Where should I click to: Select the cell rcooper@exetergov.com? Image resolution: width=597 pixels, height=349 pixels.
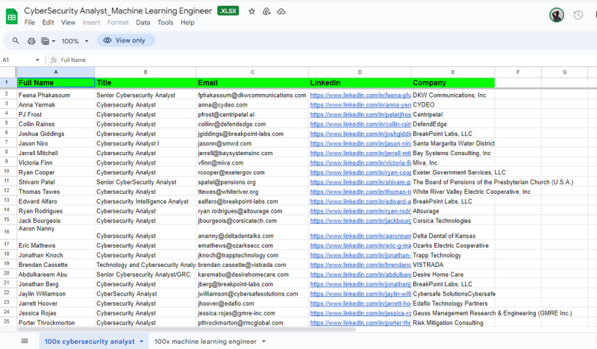pyautogui.click(x=252, y=172)
